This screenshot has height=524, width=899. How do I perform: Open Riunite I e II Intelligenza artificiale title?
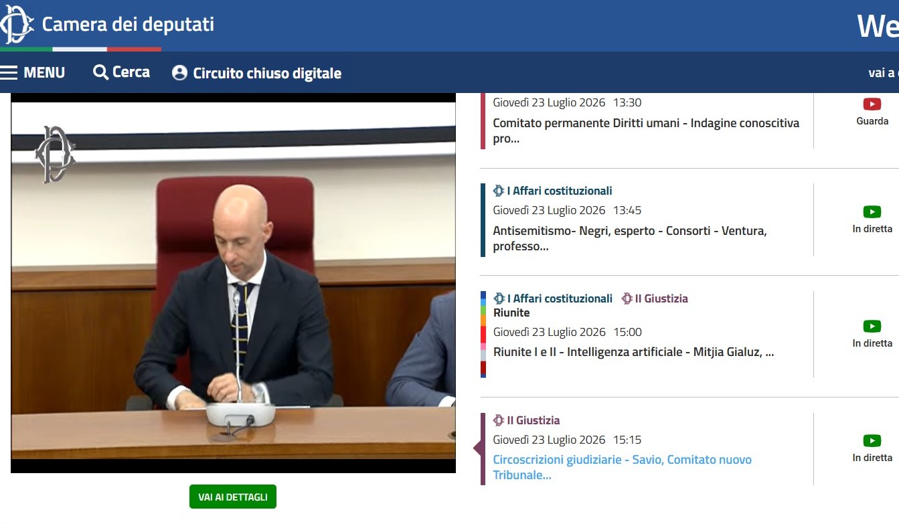point(633,352)
